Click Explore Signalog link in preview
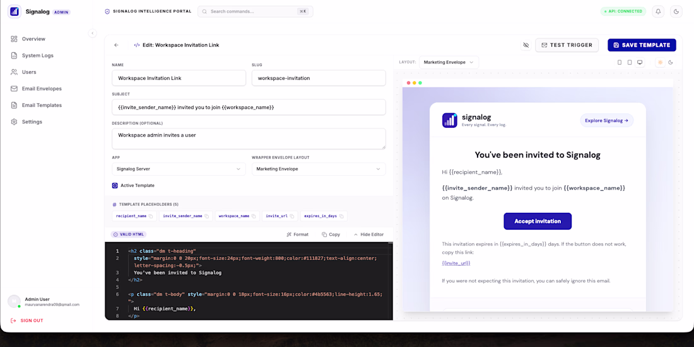Viewport: 694px width, 347px height. pos(606,121)
